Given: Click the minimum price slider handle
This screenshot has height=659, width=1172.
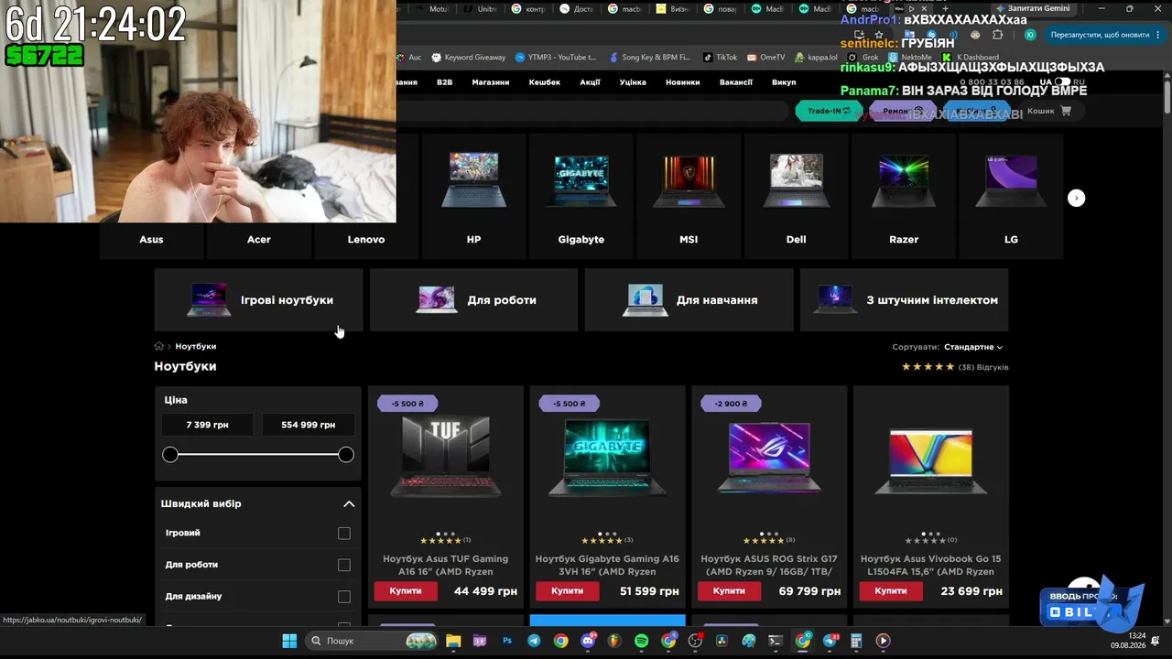Looking at the screenshot, I should 170,455.
